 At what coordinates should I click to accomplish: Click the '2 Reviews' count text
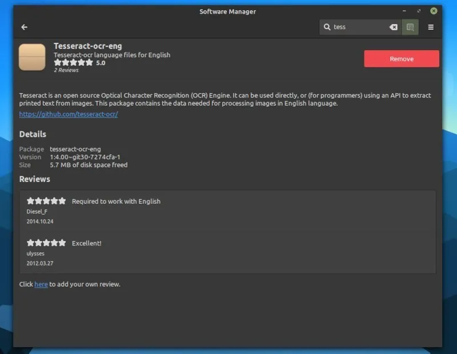click(66, 70)
